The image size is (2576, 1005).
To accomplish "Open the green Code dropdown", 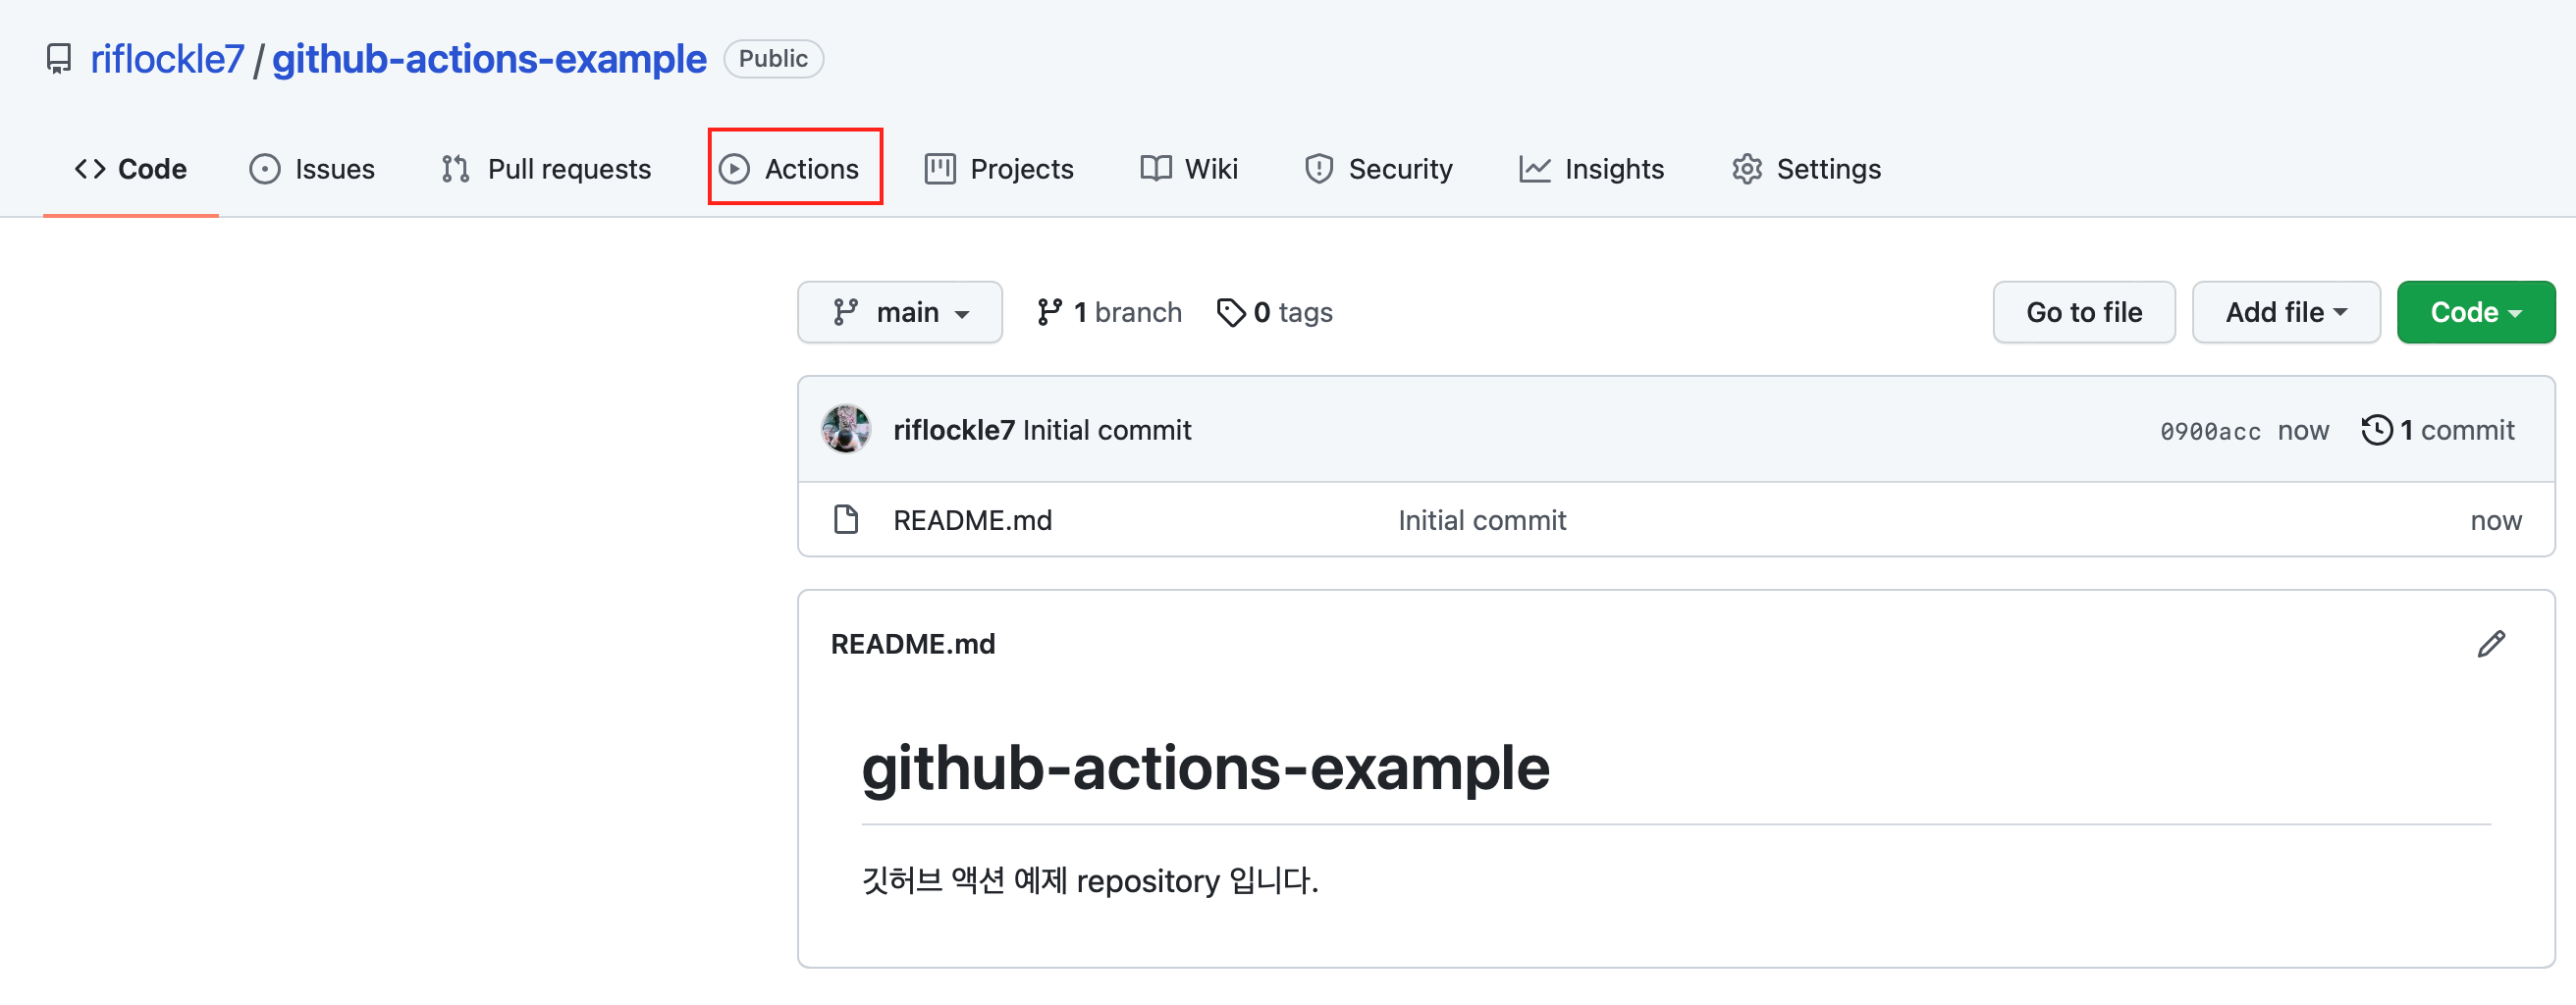I will 2476,312.
